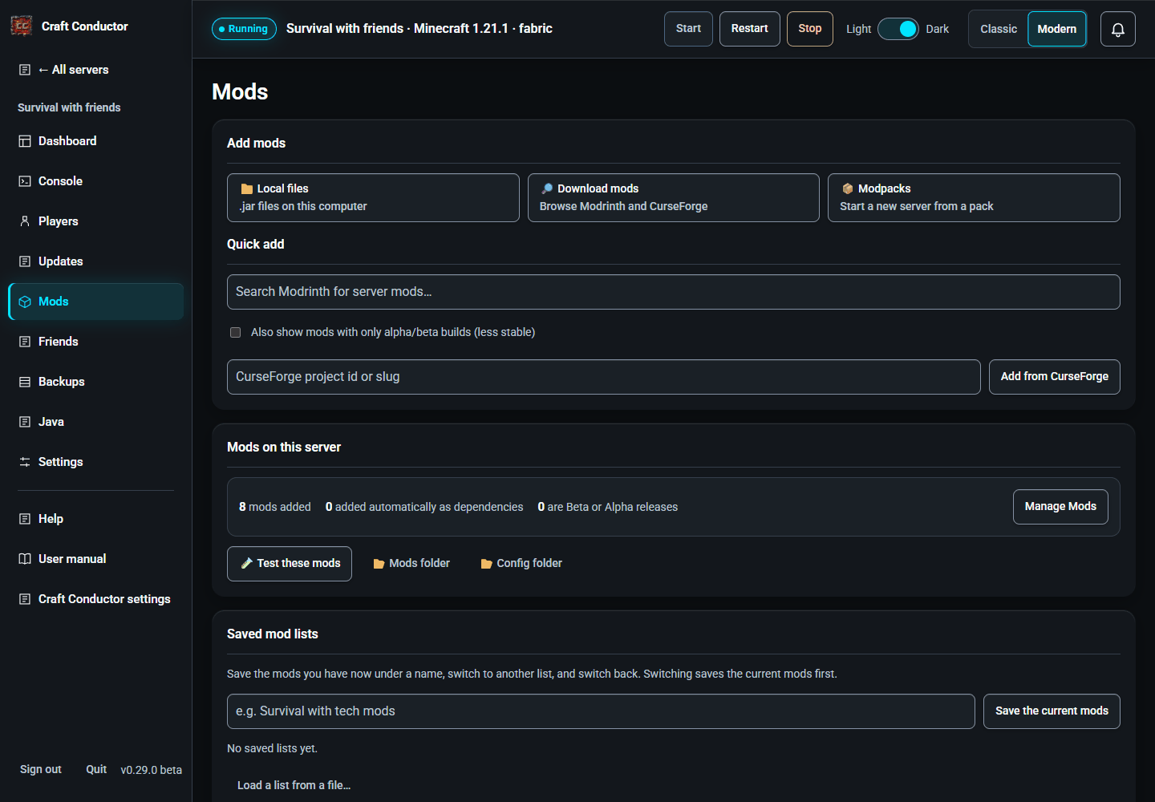Click Load a list from a file
The width and height of the screenshot is (1155, 802).
pyautogui.click(x=294, y=785)
